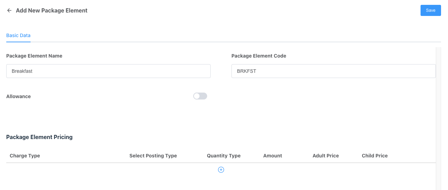Click the Package Element Pricing heading
Viewport: 448px width, 190px height.
(x=39, y=137)
